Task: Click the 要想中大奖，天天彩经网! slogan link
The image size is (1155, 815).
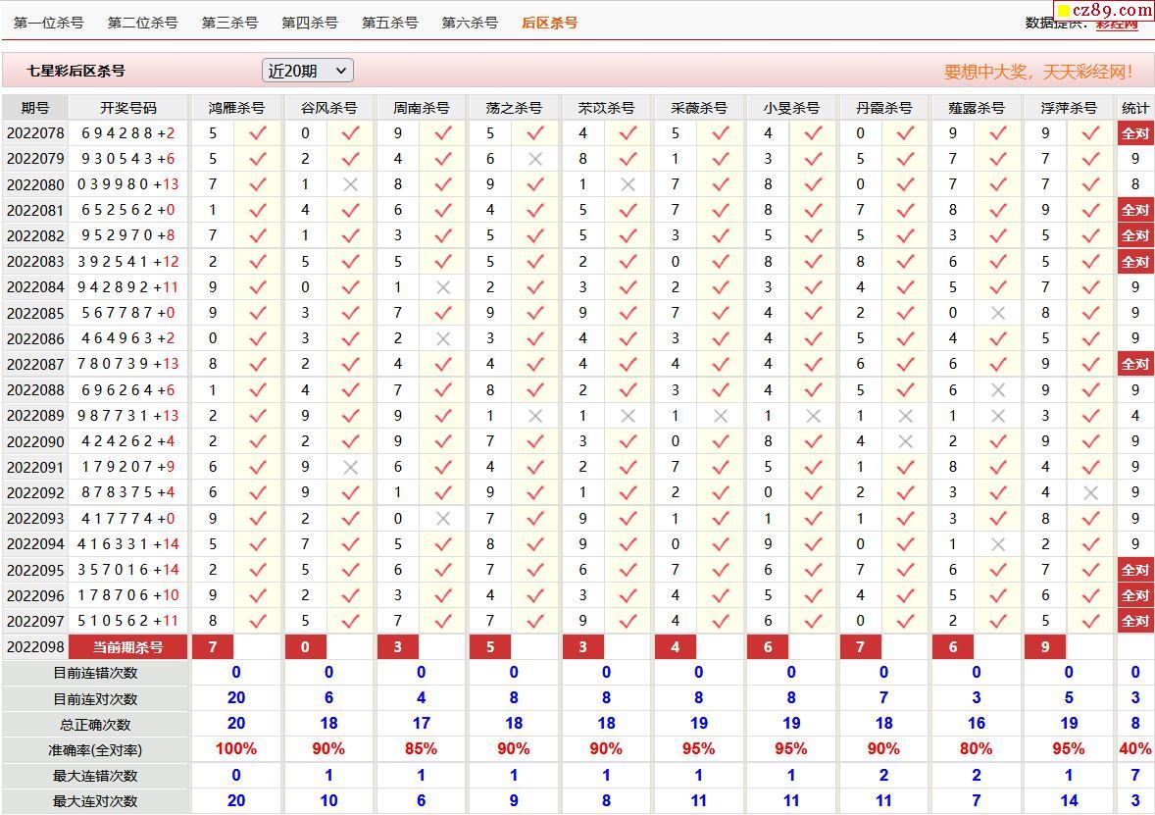Action: tap(1038, 72)
